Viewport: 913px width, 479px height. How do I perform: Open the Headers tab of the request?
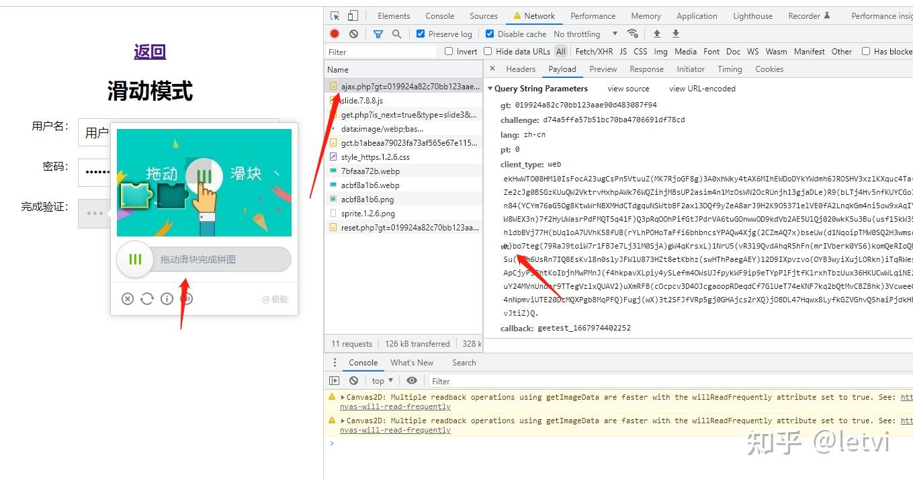tap(521, 69)
